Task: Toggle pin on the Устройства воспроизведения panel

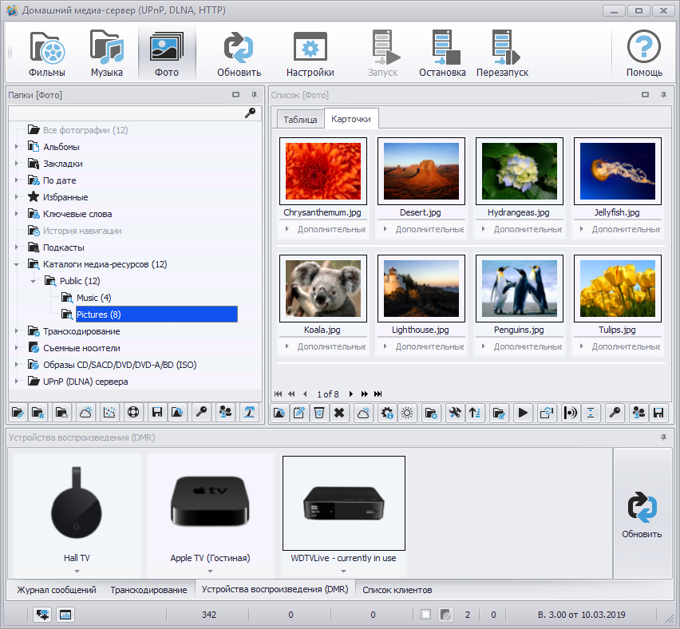Action: (663, 437)
